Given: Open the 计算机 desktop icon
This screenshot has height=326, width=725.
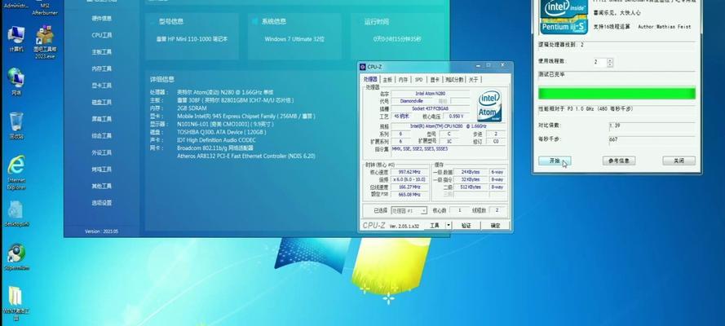Looking at the screenshot, I should coord(16,39).
